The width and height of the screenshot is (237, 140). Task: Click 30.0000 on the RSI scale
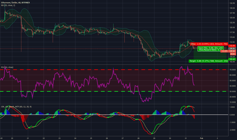pos(233,91)
